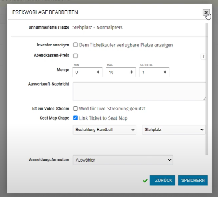Grab the Ausverkauft-Nachricht textarea resize handle
The height and width of the screenshot is (197, 218).
204,99
